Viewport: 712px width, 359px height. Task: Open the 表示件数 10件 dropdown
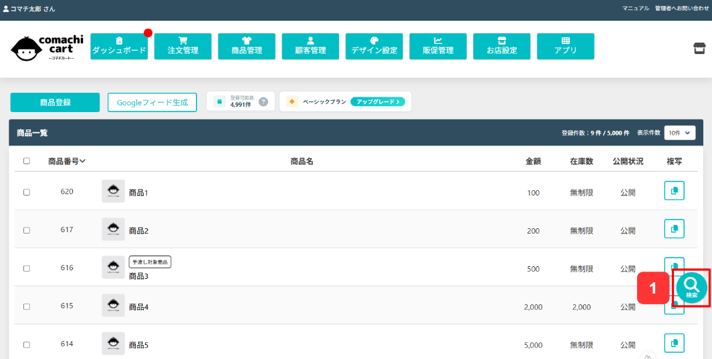(680, 133)
